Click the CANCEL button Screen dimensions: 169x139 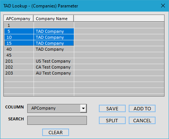(x=142, y=120)
